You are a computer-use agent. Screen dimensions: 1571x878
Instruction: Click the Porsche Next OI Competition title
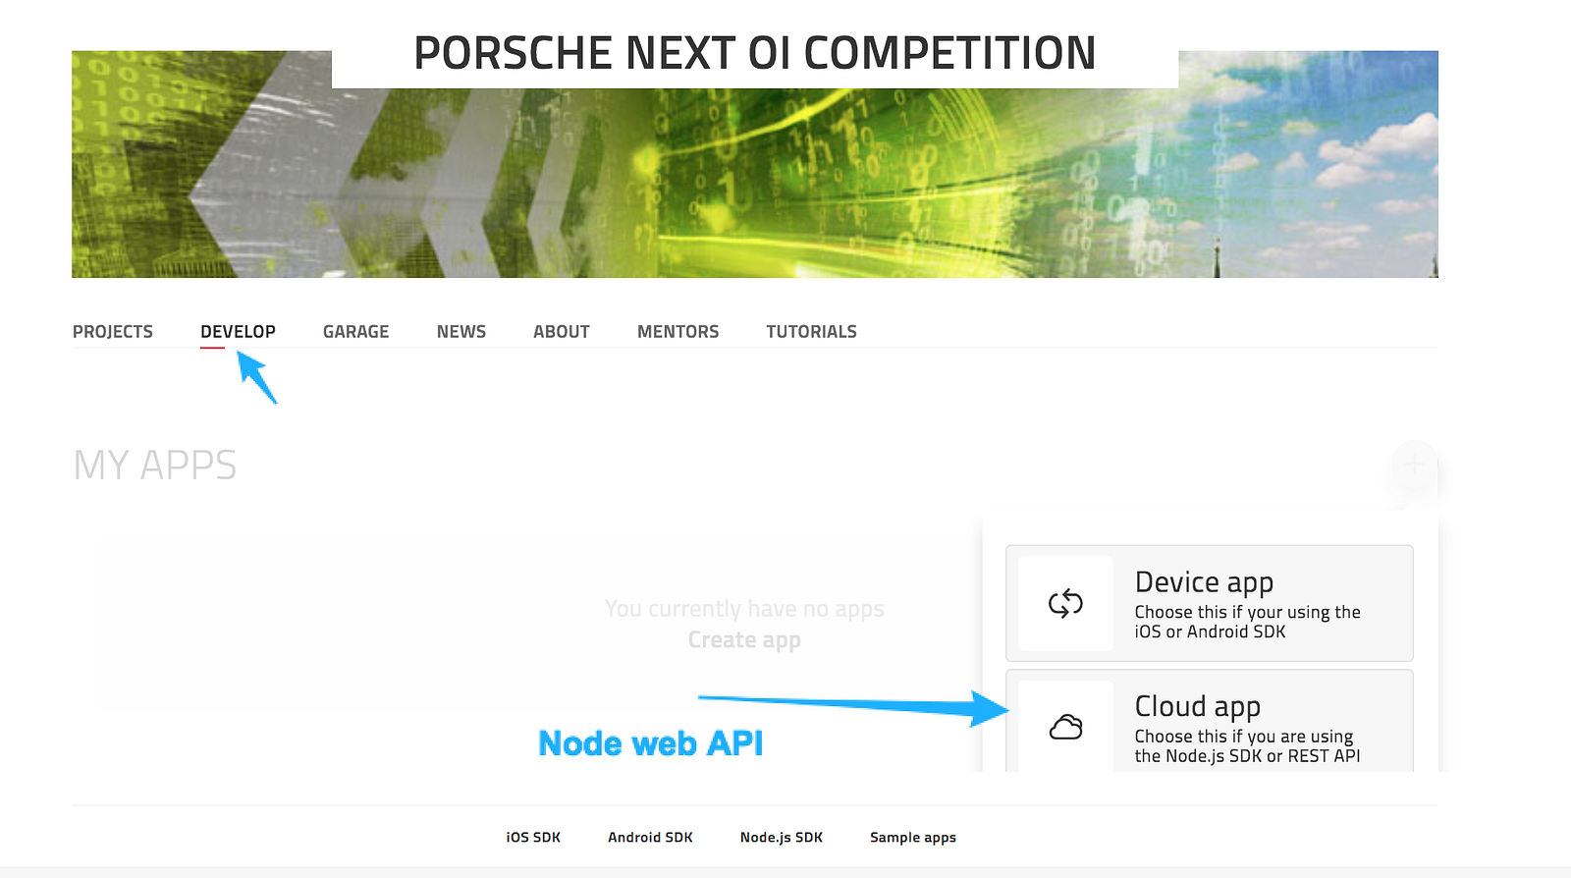(754, 53)
